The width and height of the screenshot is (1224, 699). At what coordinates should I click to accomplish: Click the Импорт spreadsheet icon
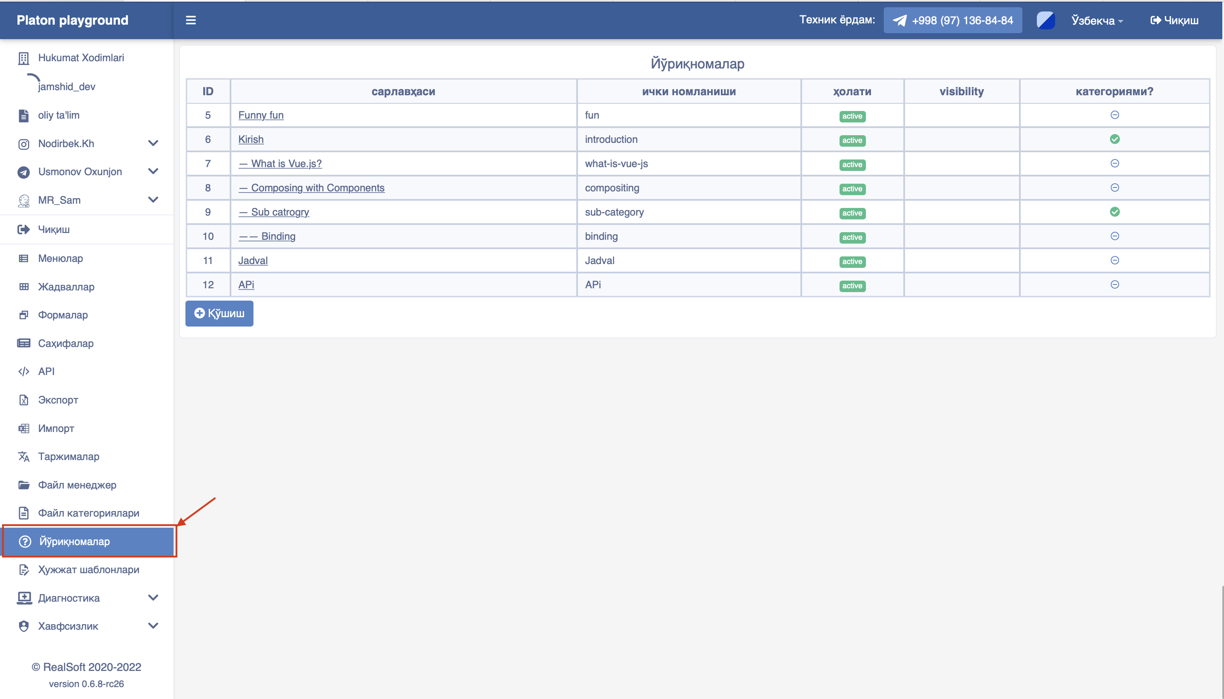(x=23, y=428)
